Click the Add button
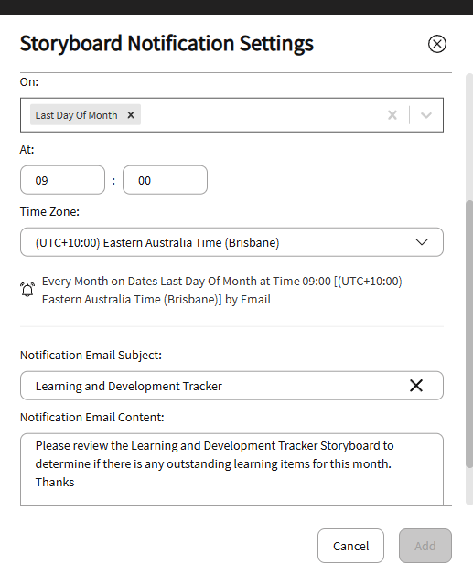The image size is (473, 585). coord(425,546)
